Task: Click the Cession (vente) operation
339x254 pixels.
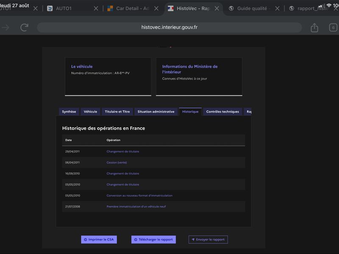Action: pos(117,163)
